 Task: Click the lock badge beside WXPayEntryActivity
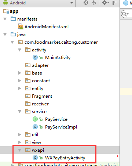[x=41, y=158]
